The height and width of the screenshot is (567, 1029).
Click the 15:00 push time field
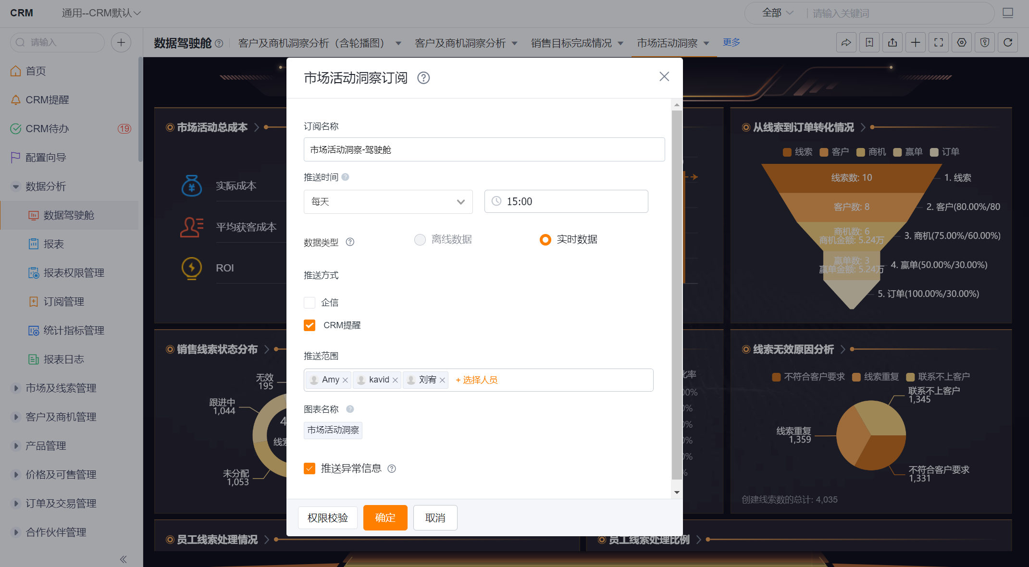click(566, 201)
